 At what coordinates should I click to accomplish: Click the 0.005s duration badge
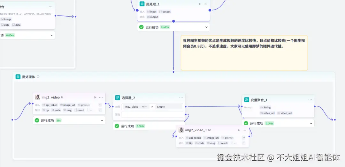[140, 126]
